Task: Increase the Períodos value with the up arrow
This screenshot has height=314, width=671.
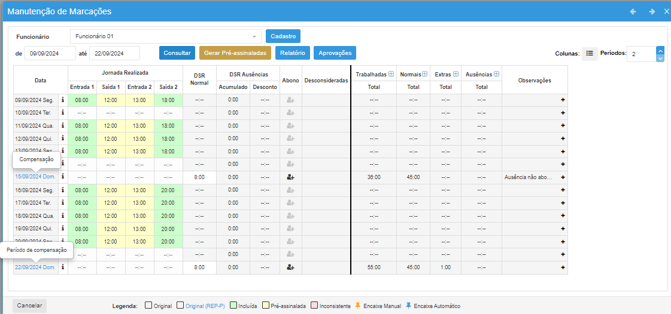Action: 660,50
